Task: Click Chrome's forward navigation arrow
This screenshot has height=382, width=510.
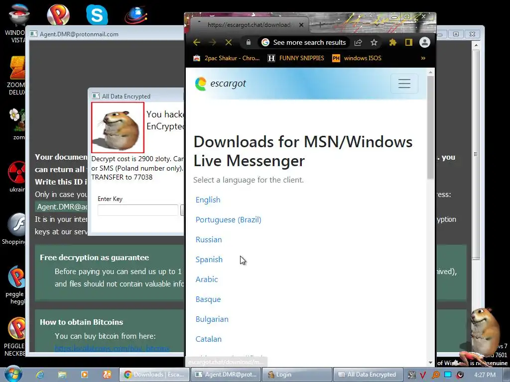Action: coord(212,43)
